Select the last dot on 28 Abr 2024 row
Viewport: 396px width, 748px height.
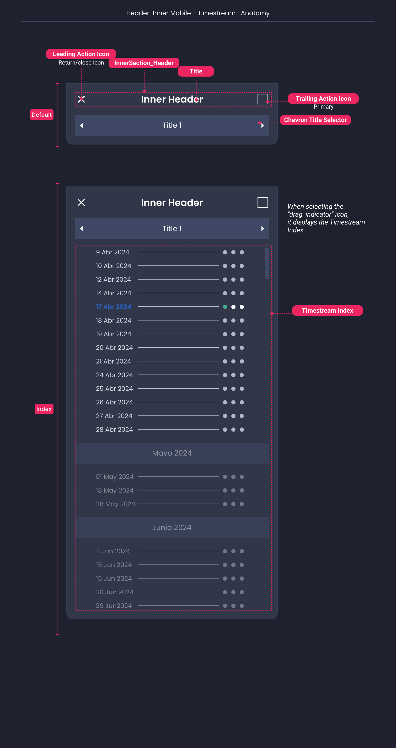tap(242, 429)
